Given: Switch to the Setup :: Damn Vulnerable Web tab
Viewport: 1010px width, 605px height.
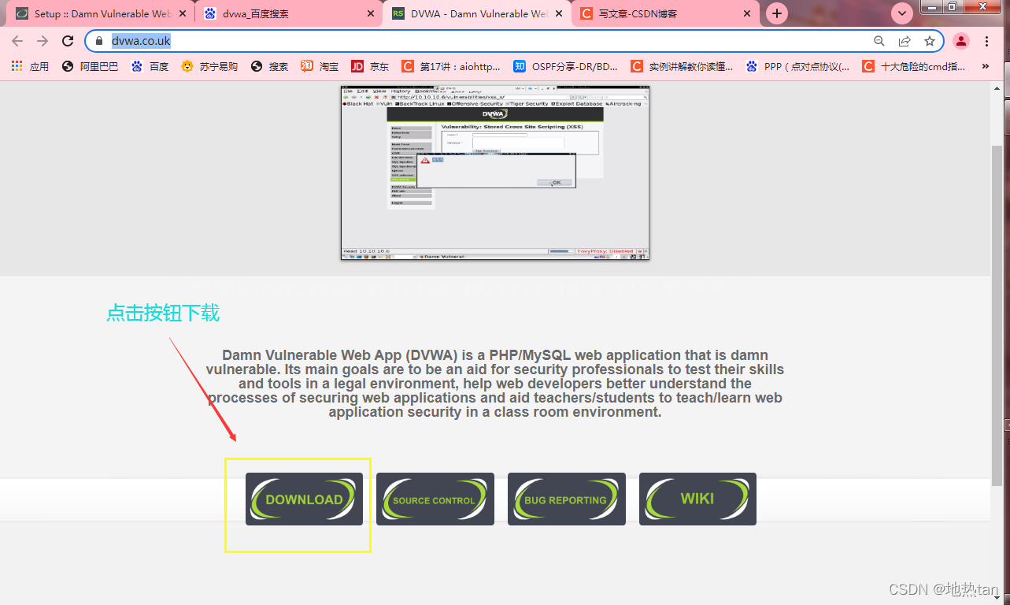Looking at the screenshot, I should (102, 13).
